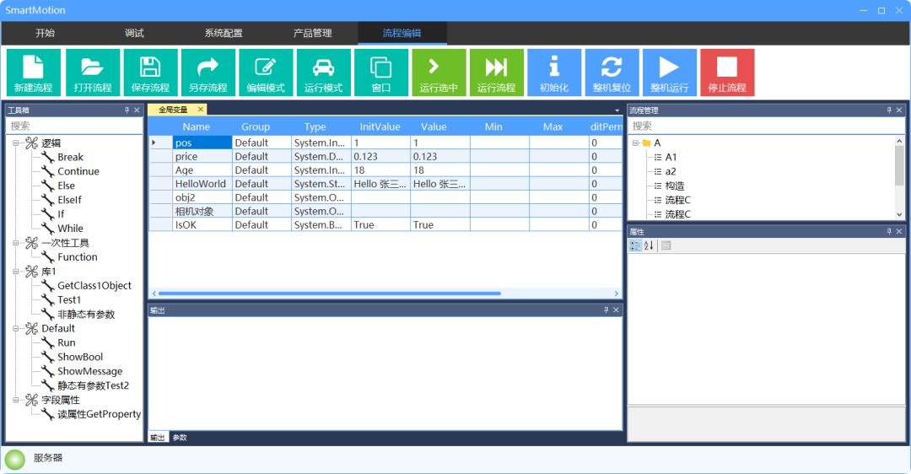Image resolution: width=911 pixels, height=474 pixels.
Task: Select the row header of pos row
Action: [161, 143]
